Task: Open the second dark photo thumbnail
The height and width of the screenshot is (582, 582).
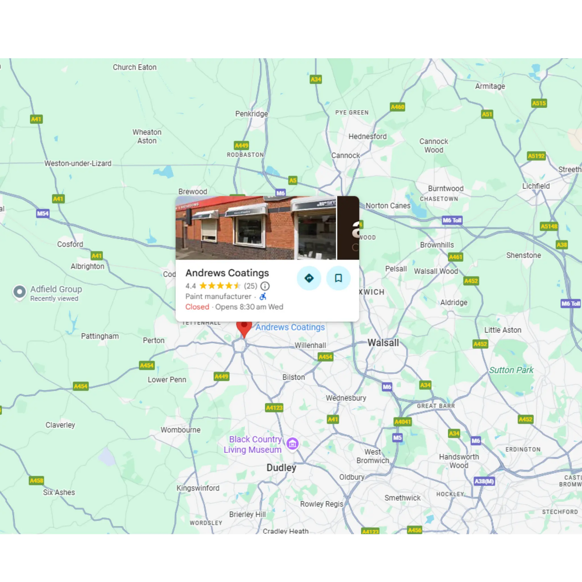Action: pyautogui.click(x=348, y=228)
